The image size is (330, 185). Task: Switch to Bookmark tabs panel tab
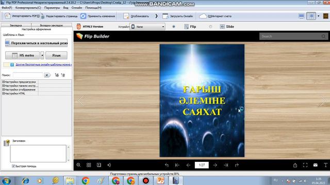(52, 25)
